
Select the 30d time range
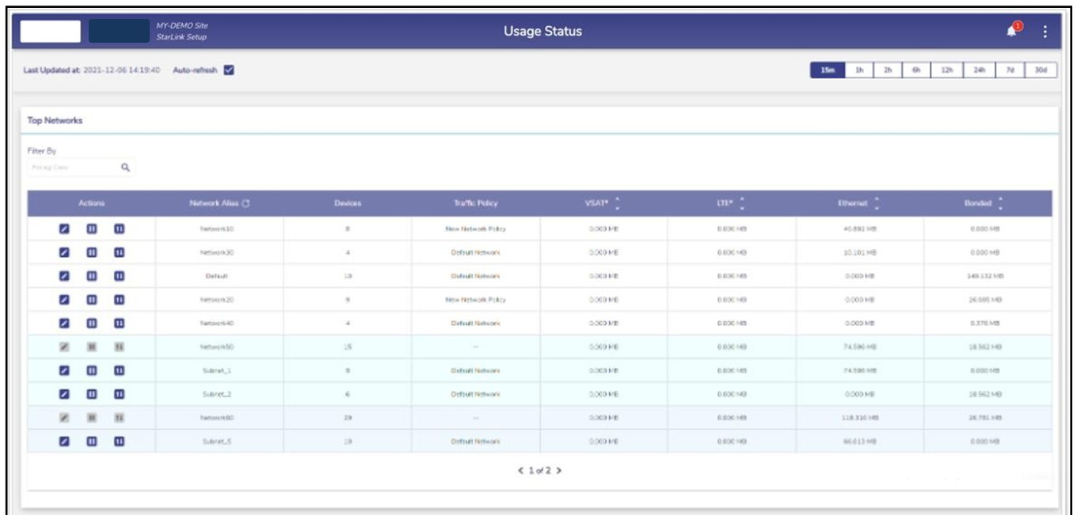1041,70
